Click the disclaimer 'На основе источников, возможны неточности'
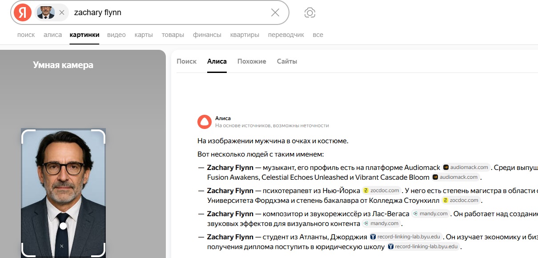 [272, 125]
